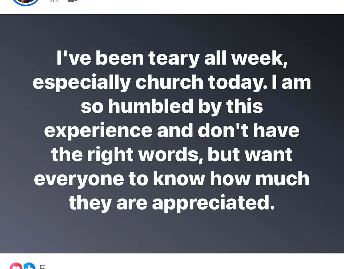Click the word "church" in the post
This screenshot has width=344, height=269.
pos(169,82)
